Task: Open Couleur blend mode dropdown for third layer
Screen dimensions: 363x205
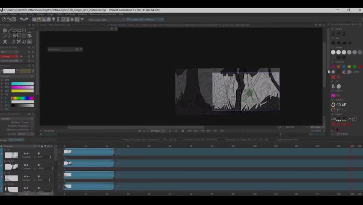Action: click(x=29, y=180)
